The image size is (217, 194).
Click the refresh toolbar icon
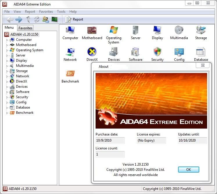click(x=37, y=19)
